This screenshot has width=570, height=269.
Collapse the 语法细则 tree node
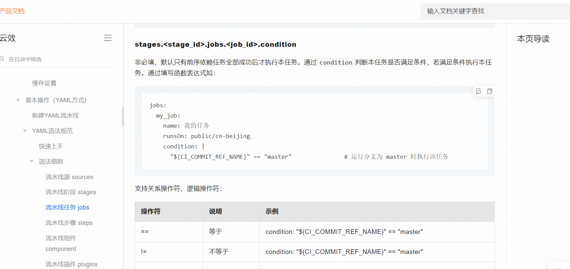tap(31, 161)
